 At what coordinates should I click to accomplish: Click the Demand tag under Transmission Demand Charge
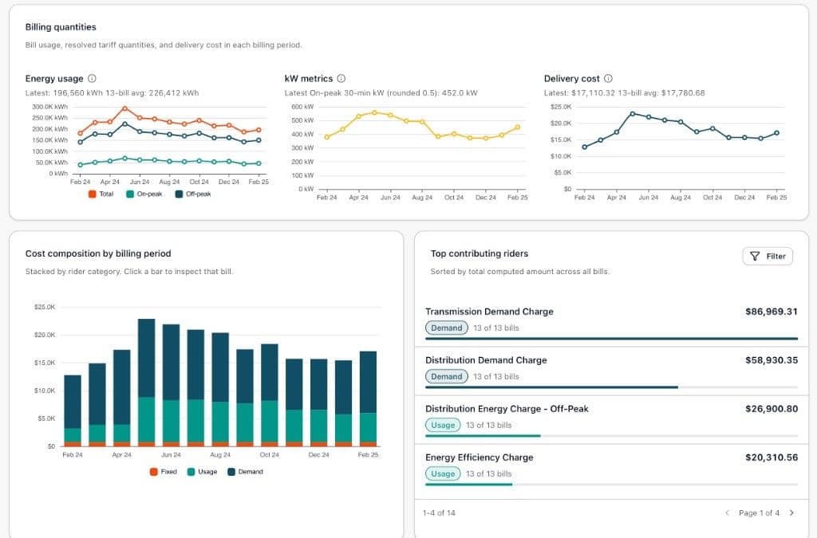tap(447, 328)
